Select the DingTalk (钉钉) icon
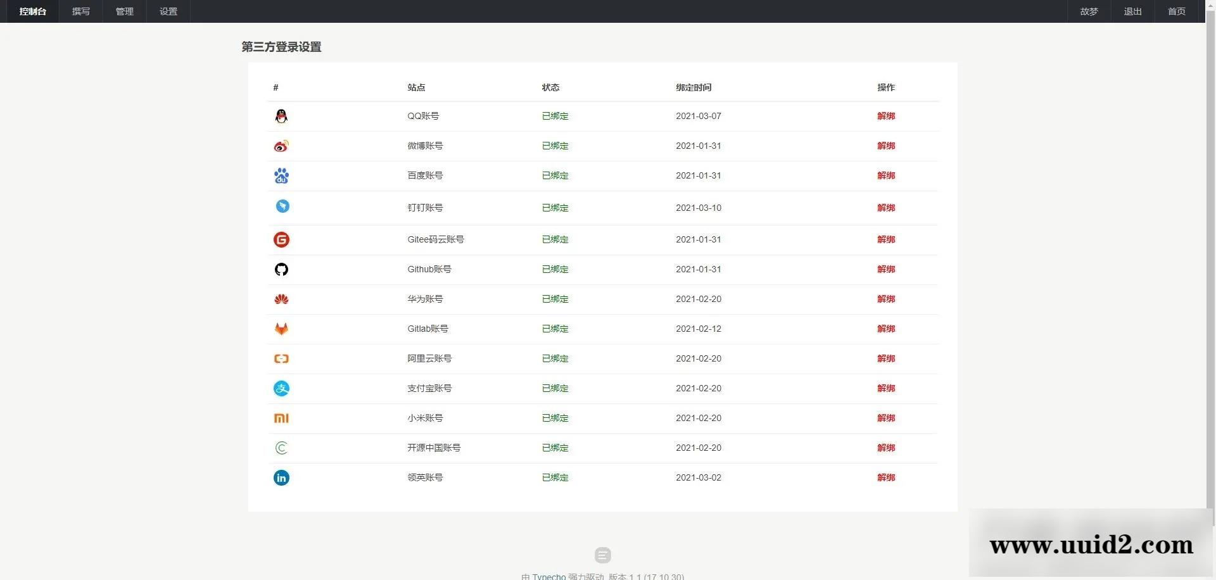The height and width of the screenshot is (580, 1216). [281, 206]
